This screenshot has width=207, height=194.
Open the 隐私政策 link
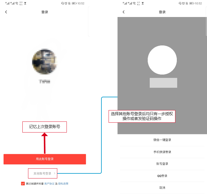pos(63,184)
